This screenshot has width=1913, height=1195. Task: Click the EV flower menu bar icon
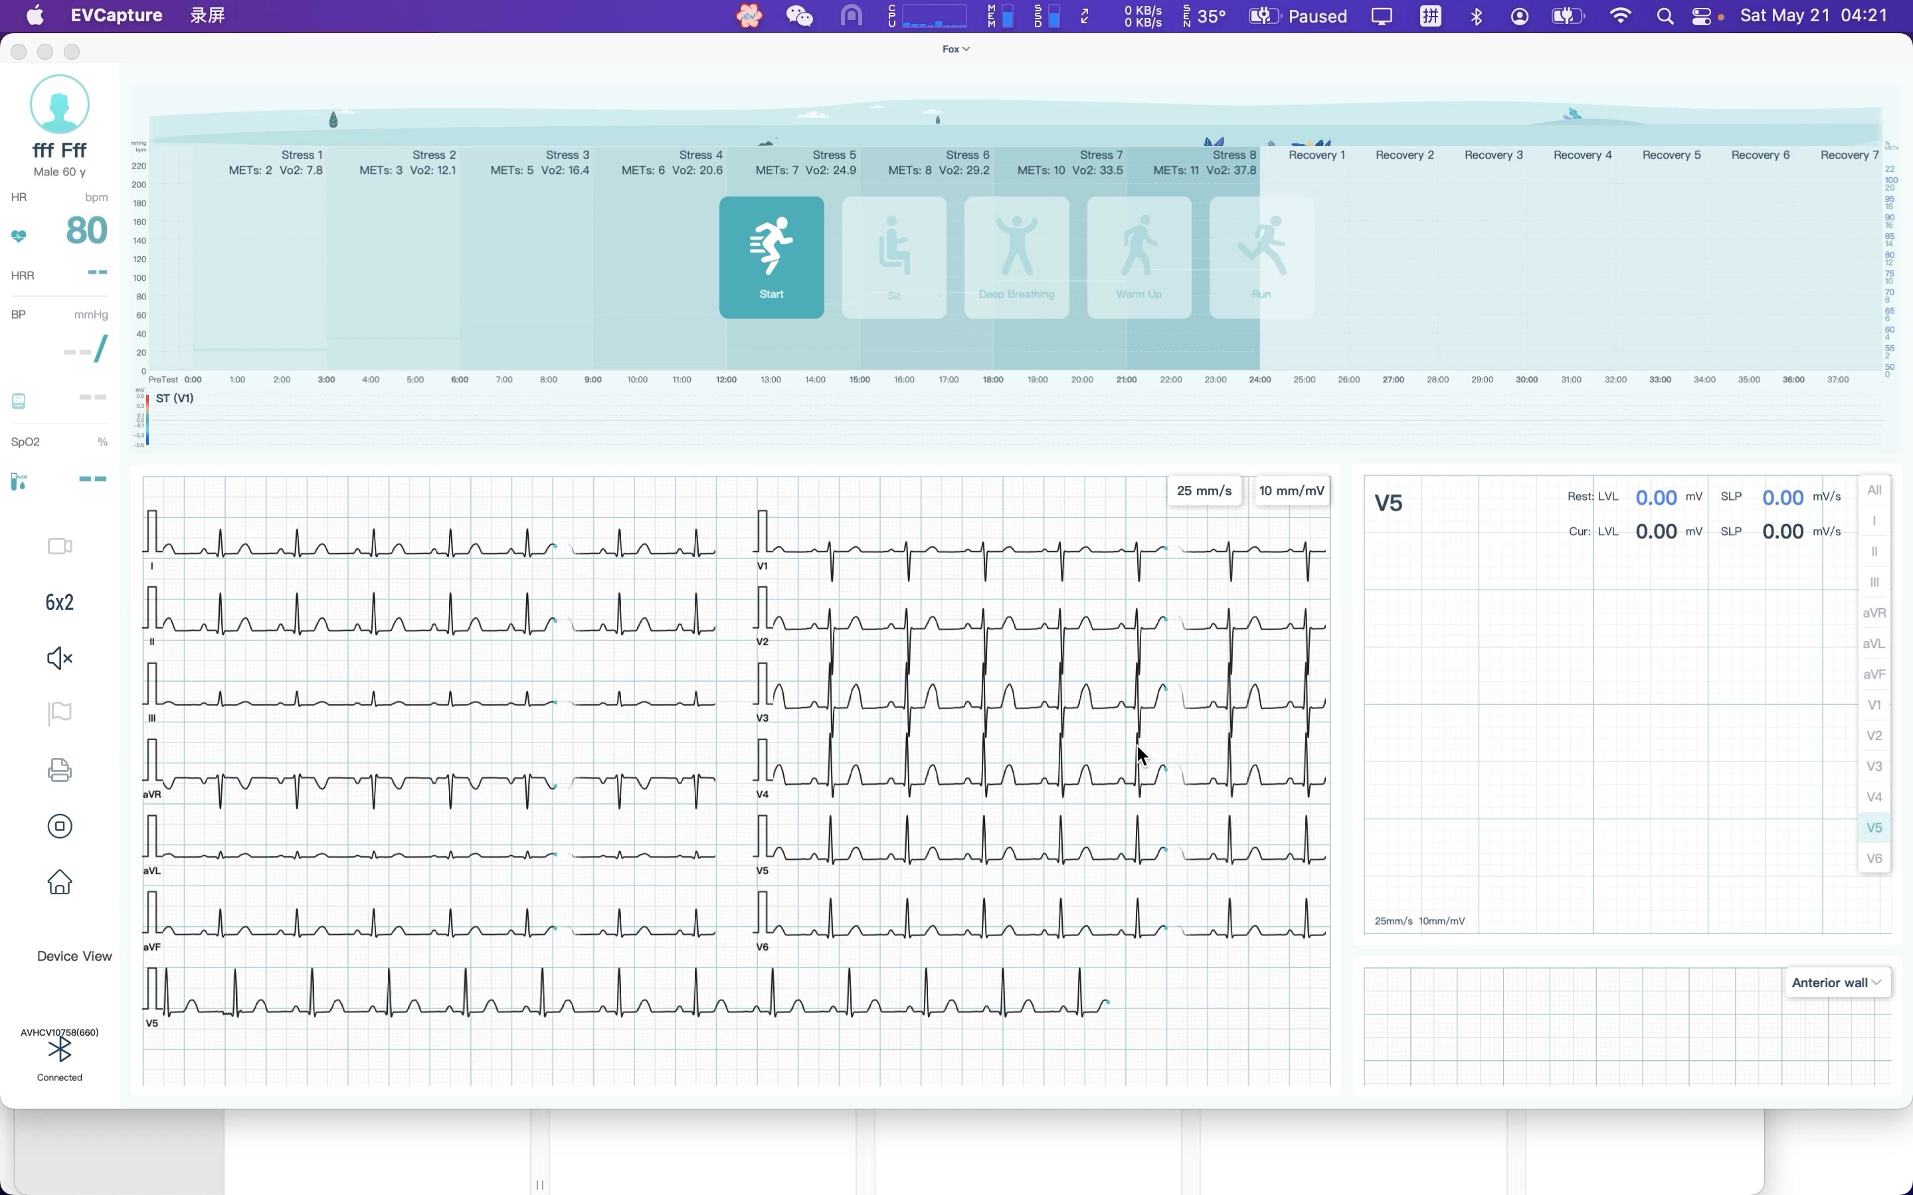749,16
